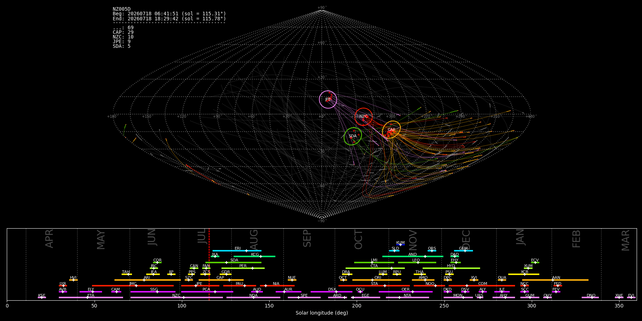Click the DEC month label in the timeline
Viewport: 642px width, 321px height.
(x=466, y=239)
